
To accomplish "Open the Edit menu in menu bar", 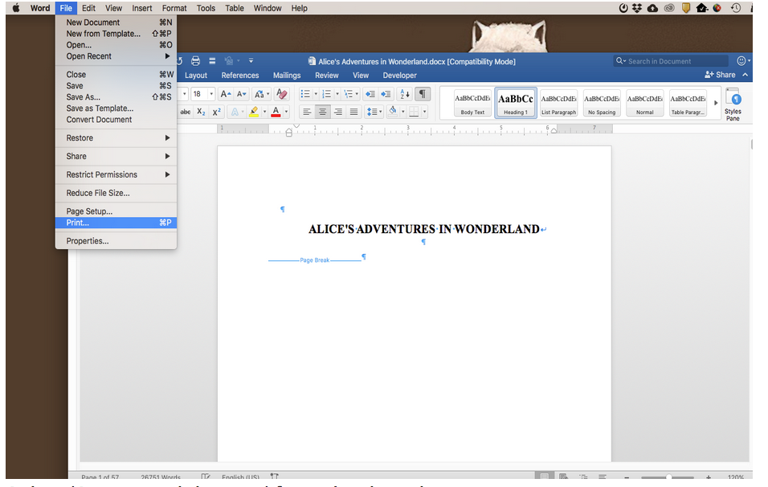I will [88, 8].
